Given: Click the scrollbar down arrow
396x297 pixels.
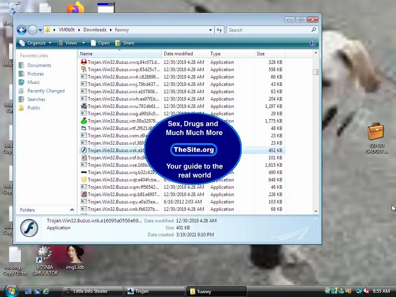Looking at the screenshot, I should coord(316,211).
